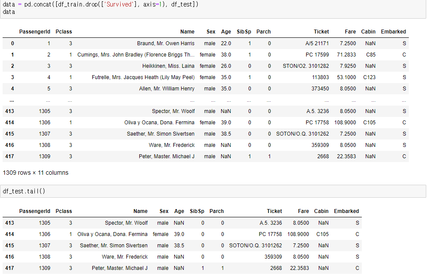This screenshot has height=276, width=428.
Task: Click PassengerId 1309 in the data table
Action: [44, 156]
